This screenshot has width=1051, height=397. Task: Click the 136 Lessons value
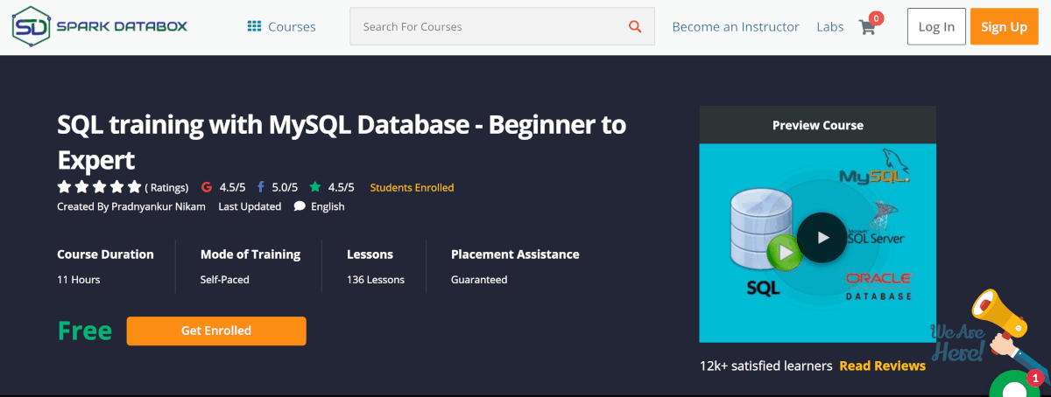[376, 280]
